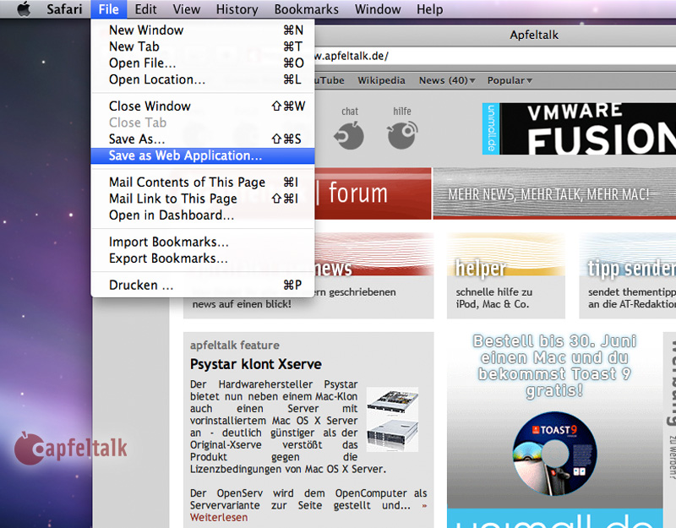Select Open File… menu entry
This screenshot has width=676, height=528.
coord(203,63)
